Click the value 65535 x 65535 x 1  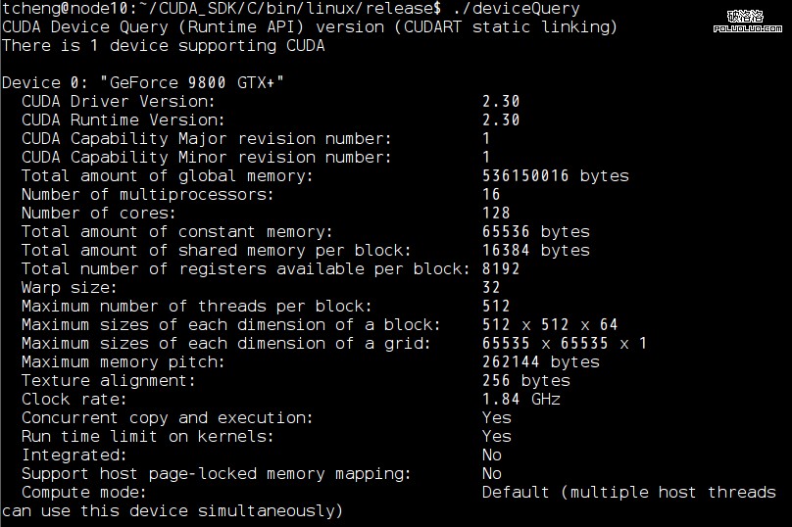(565, 344)
